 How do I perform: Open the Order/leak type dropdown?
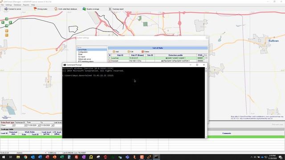(13, 125)
